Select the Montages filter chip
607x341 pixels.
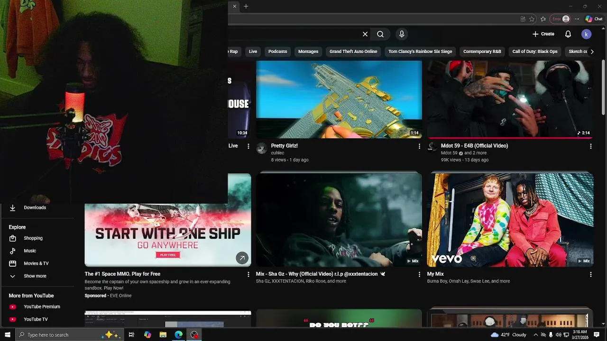pyautogui.click(x=308, y=52)
